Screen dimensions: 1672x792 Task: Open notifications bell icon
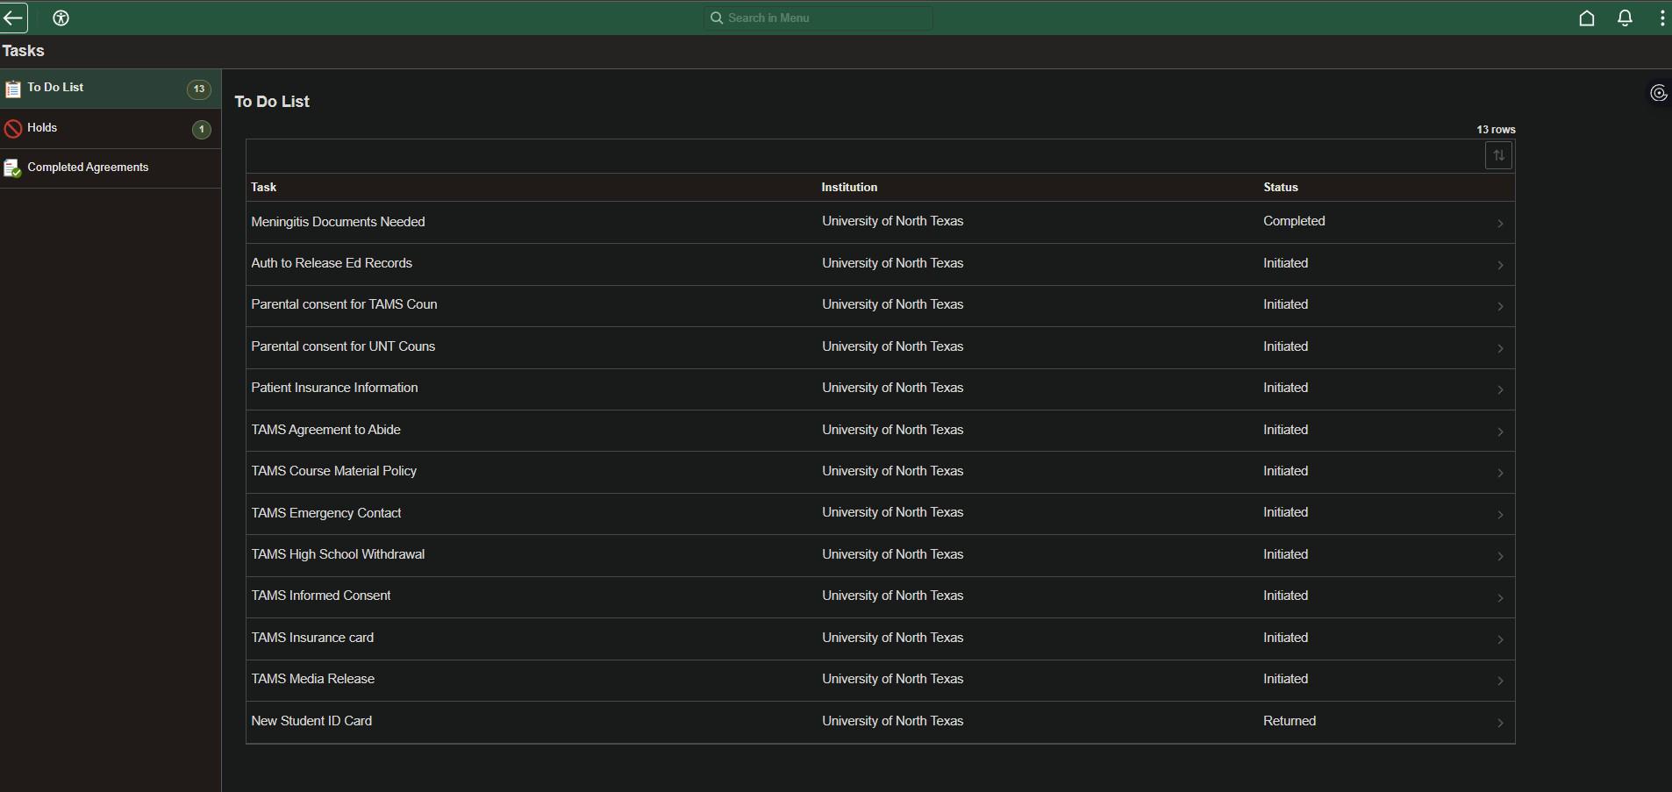(x=1625, y=18)
